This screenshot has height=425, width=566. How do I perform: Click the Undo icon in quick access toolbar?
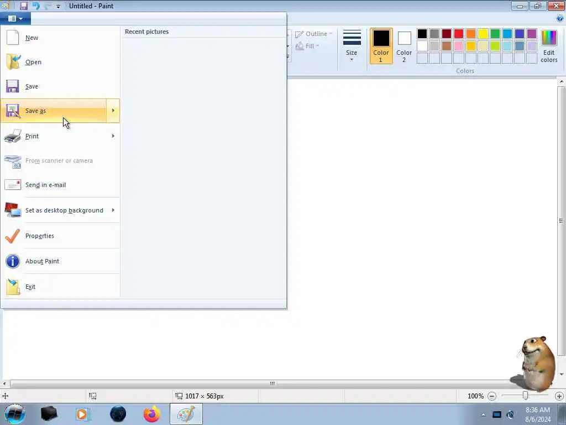(x=36, y=6)
